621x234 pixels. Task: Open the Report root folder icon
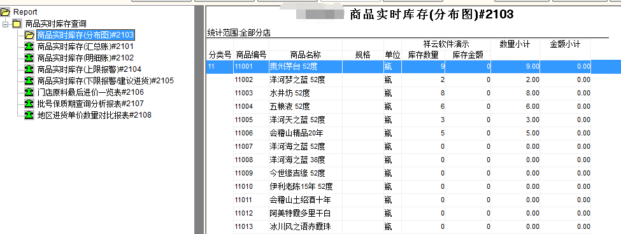tap(6, 12)
